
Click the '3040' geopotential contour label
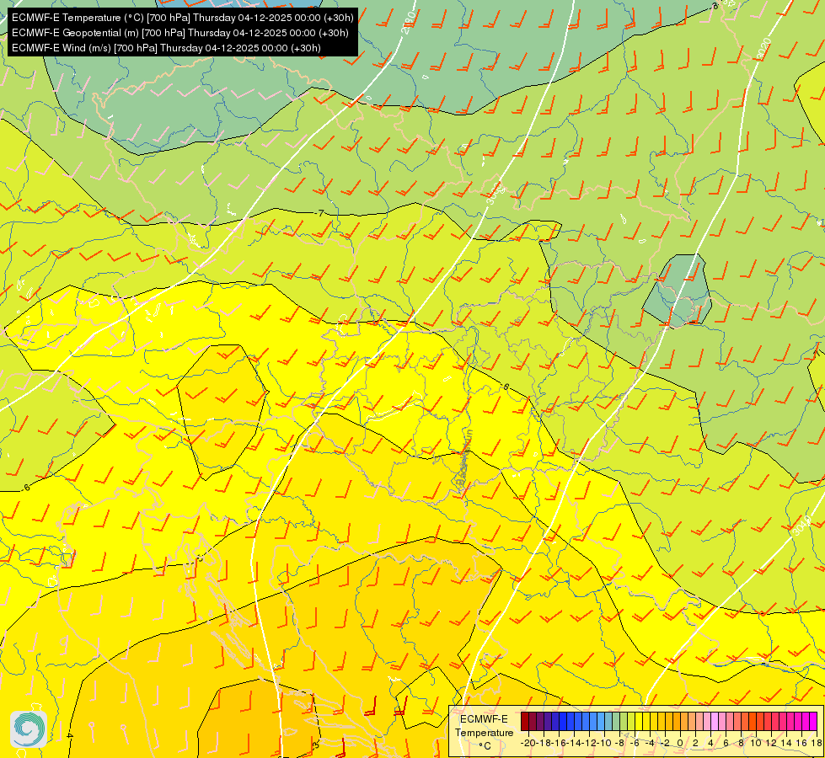coord(801,525)
